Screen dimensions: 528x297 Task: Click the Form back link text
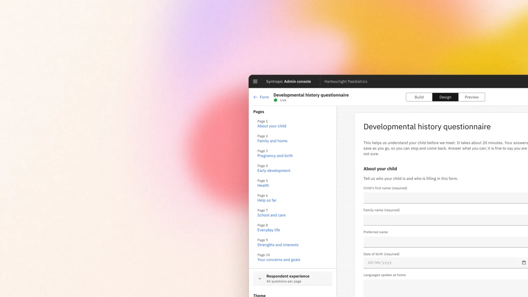click(264, 97)
